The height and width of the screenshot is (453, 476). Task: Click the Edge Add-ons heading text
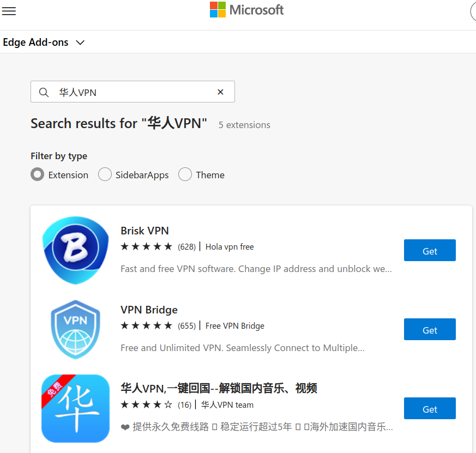[35, 42]
